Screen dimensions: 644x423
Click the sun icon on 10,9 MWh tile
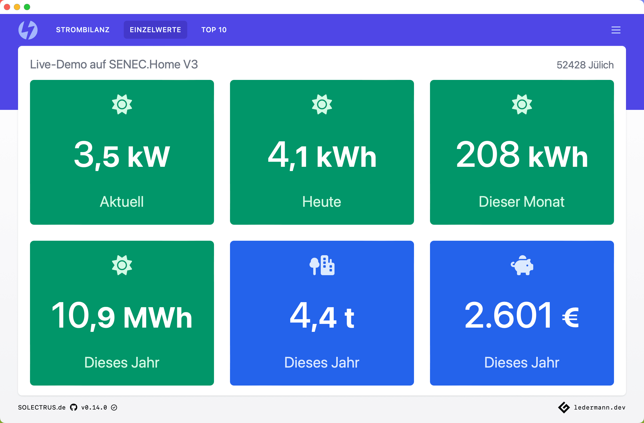pyautogui.click(x=122, y=265)
